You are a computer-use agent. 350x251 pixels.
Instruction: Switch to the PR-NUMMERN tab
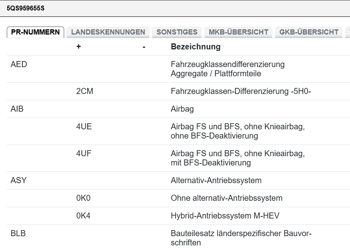[x=36, y=32]
